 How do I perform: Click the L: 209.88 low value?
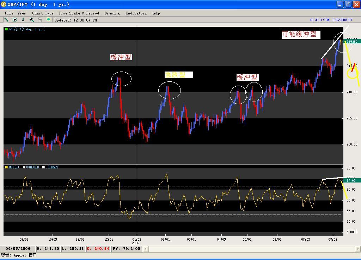pyautogui.click(x=73, y=248)
